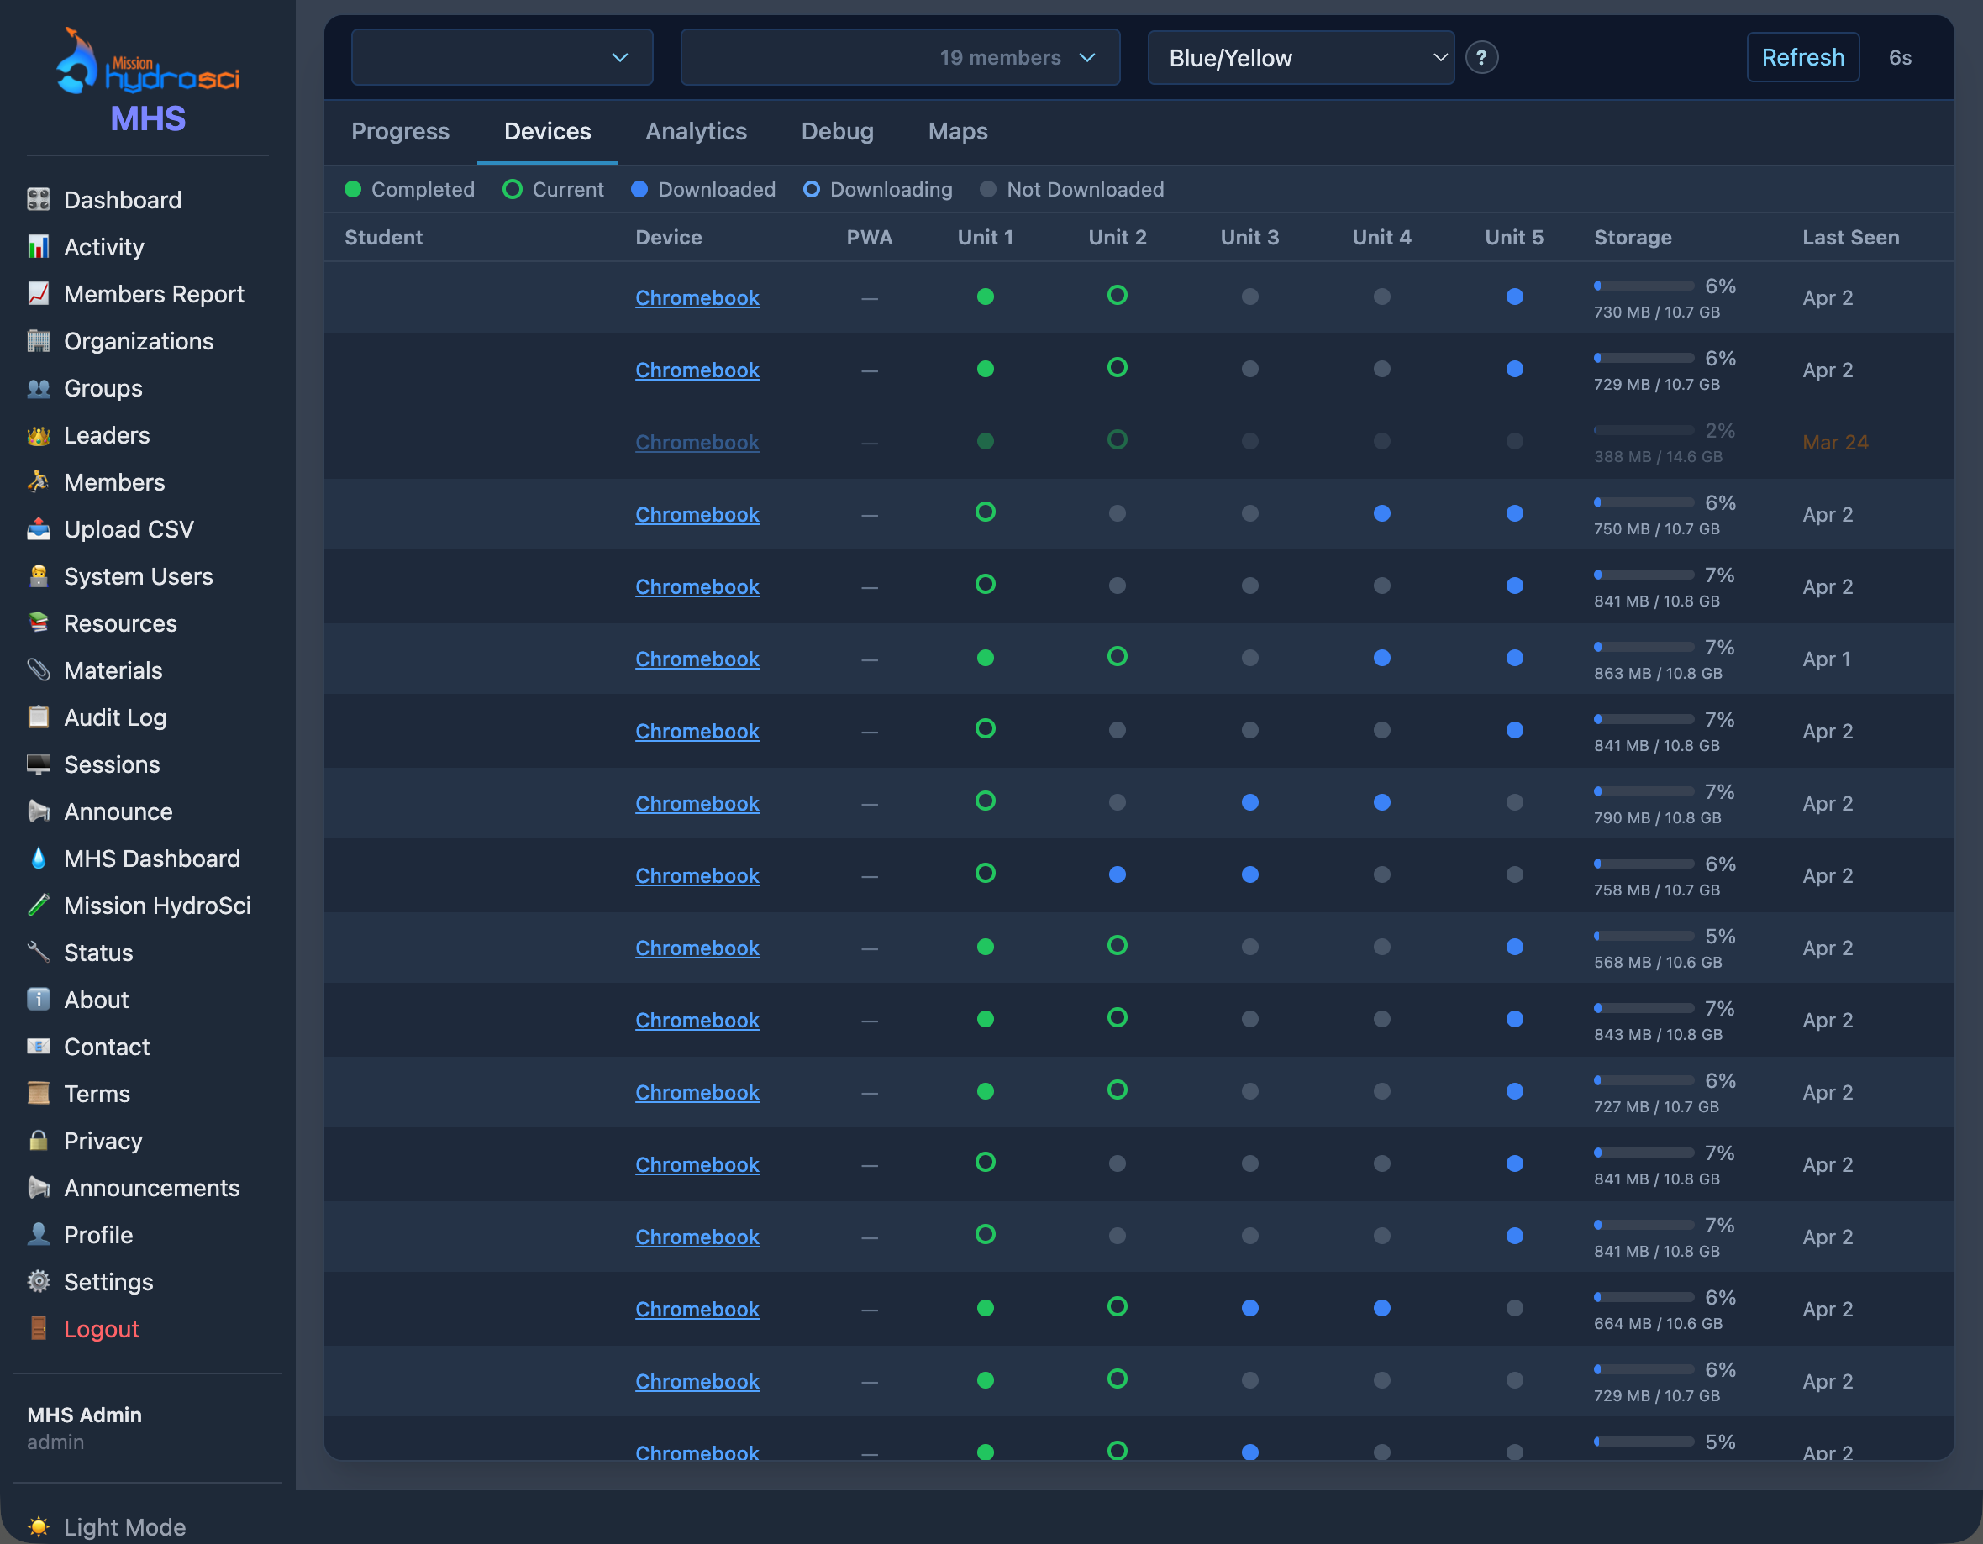Click the Settings gear in the sidebar
The width and height of the screenshot is (1983, 1544).
coord(39,1282)
